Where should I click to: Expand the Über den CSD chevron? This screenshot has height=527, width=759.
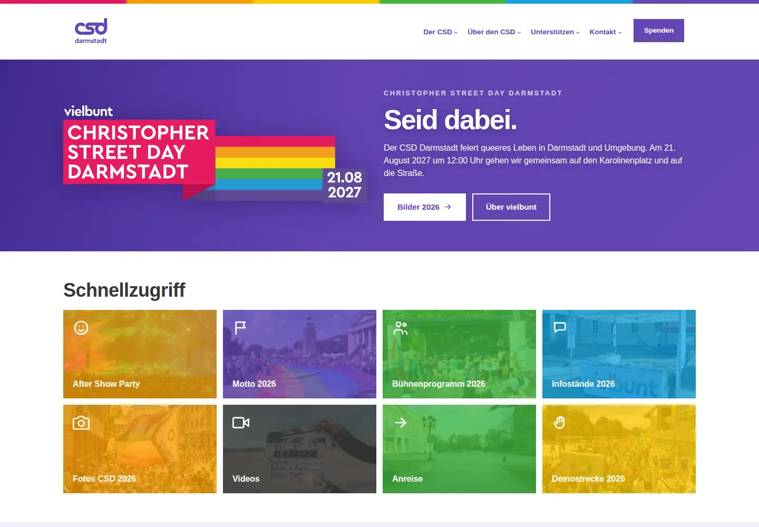tap(519, 33)
